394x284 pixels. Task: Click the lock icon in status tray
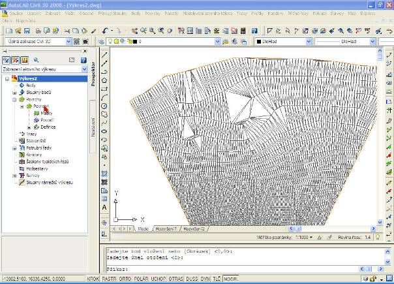pos(373,279)
